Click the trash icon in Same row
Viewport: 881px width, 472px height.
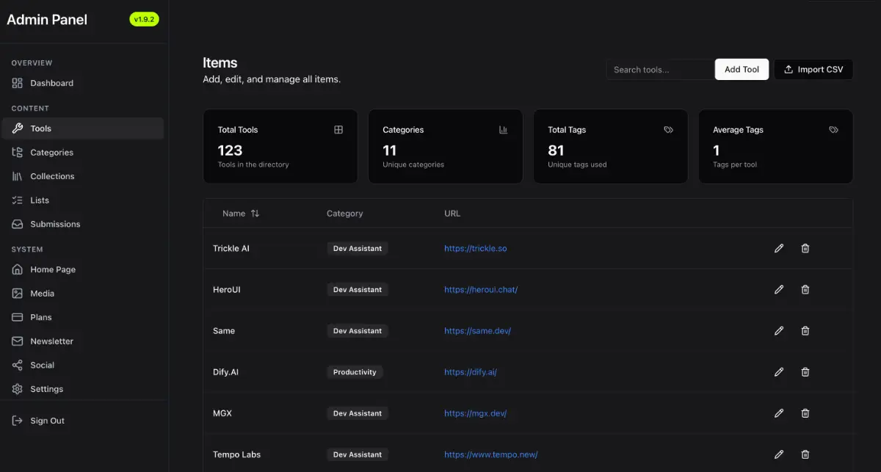805,331
